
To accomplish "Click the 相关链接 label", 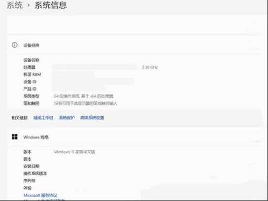I will (20, 118).
